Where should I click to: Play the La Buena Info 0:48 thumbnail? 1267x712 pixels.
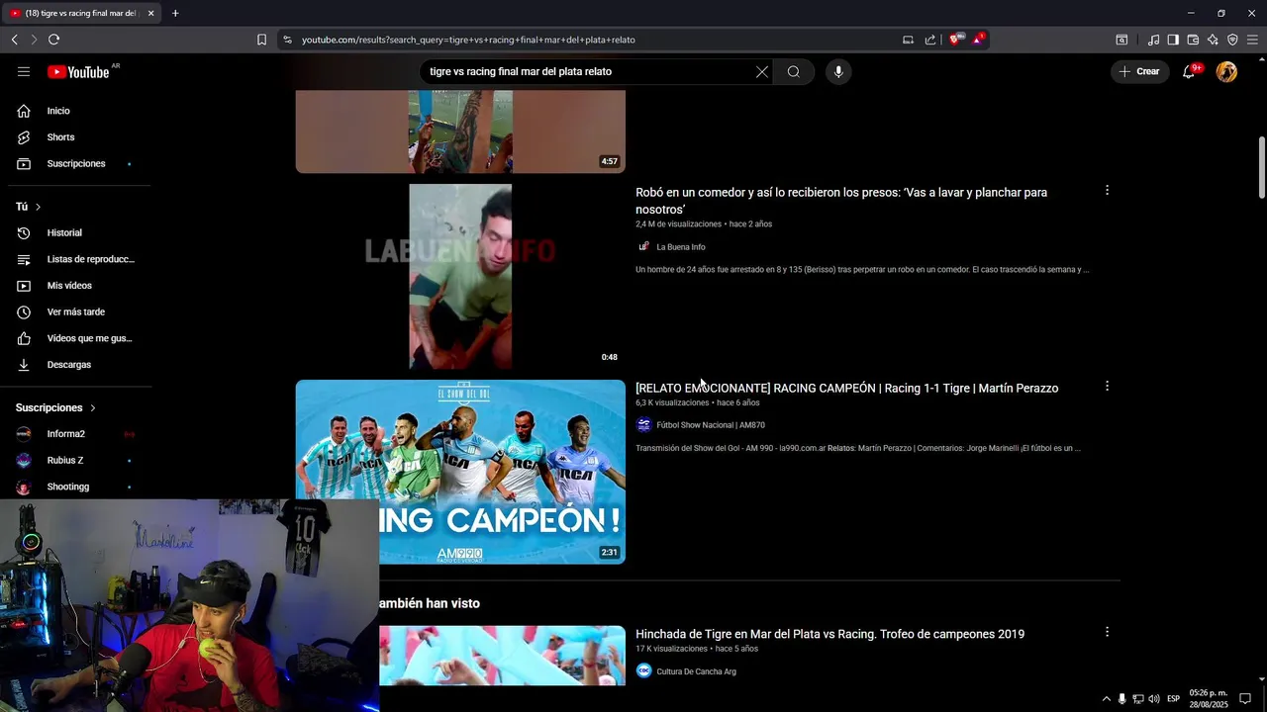pos(460,277)
